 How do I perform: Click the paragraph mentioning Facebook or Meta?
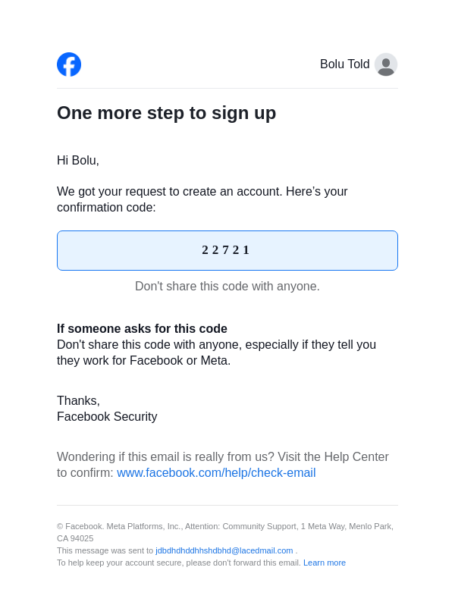click(x=216, y=353)
